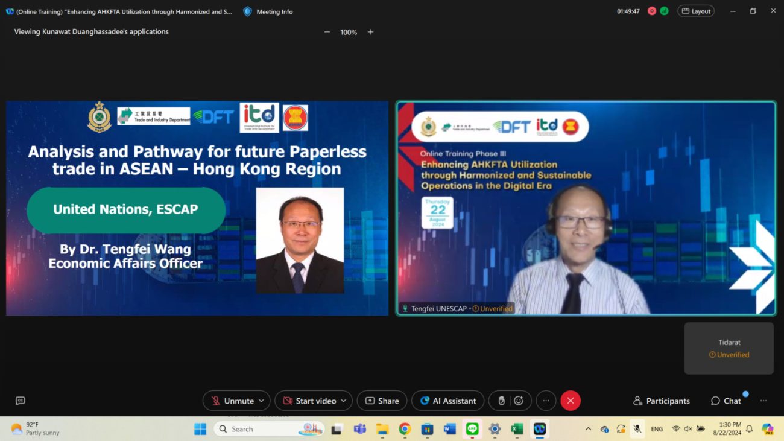This screenshot has height=441, width=784.
Task: Leave meeting with the red X button
Action: click(571, 401)
